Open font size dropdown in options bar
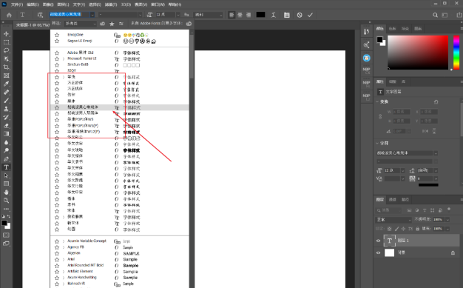Screen dimensions: 463x288 (x=178, y=15)
